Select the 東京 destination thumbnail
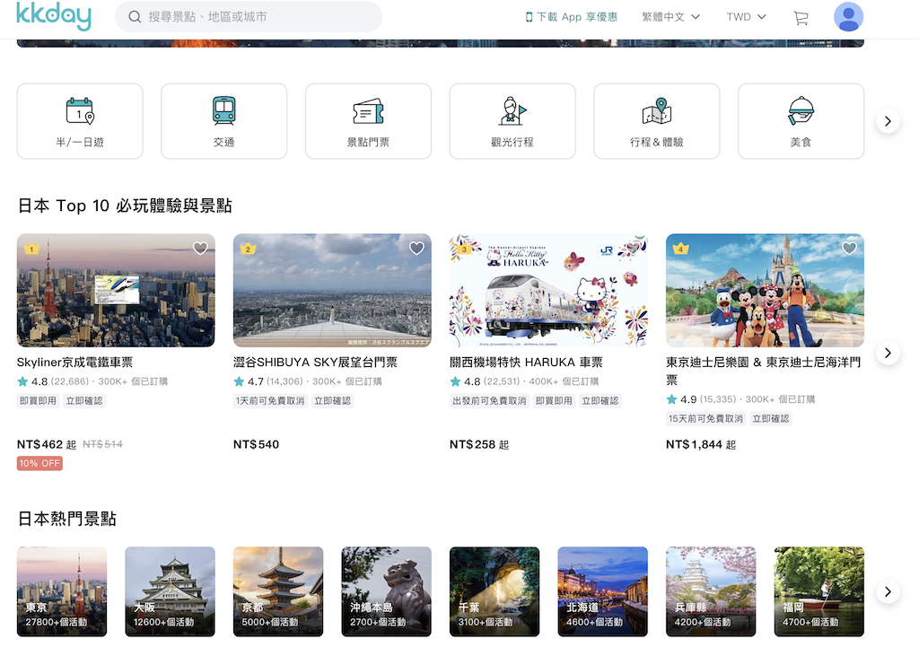Image resolution: width=919 pixels, height=656 pixels. pos(61,590)
